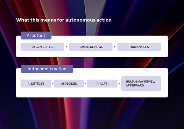Click HUMAN MAY REVIEW AFTERWARD box

[141, 84]
